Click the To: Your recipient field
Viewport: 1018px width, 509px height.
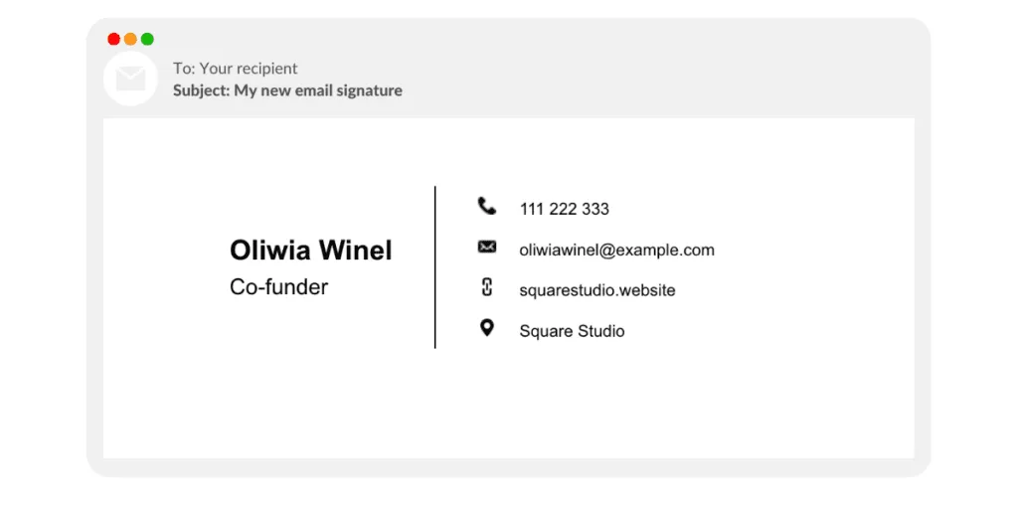pyautogui.click(x=235, y=69)
